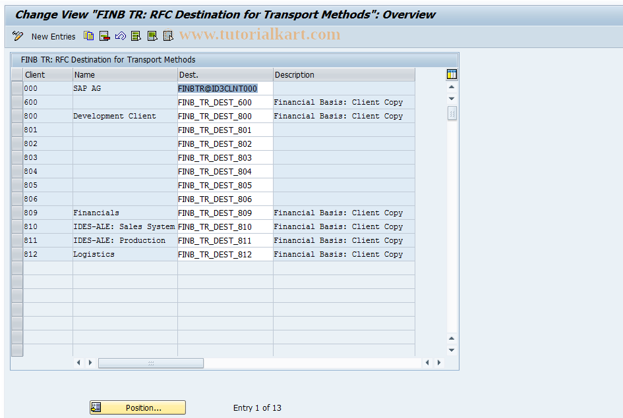
Task: Click select-all corner cell of table
Action: pos(17,74)
